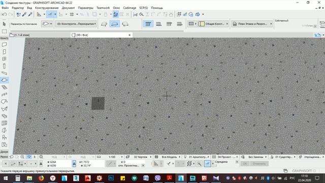Select the Railing tool in the toolbox
Viewport: 325px width, 183px height.
click(x=4, y=95)
